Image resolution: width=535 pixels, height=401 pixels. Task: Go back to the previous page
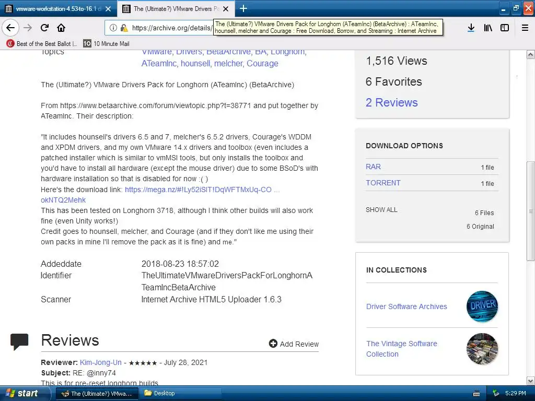[x=10, y=28]
